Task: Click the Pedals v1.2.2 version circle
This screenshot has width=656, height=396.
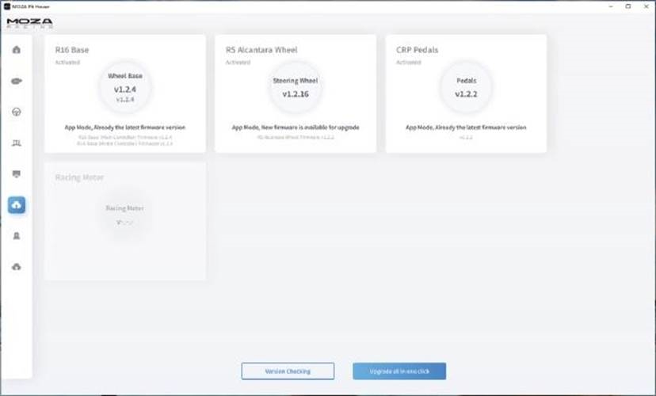Action: click(x=466, y=88)
